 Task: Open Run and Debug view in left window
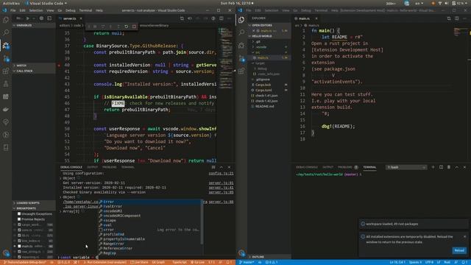tap(6, 46)
